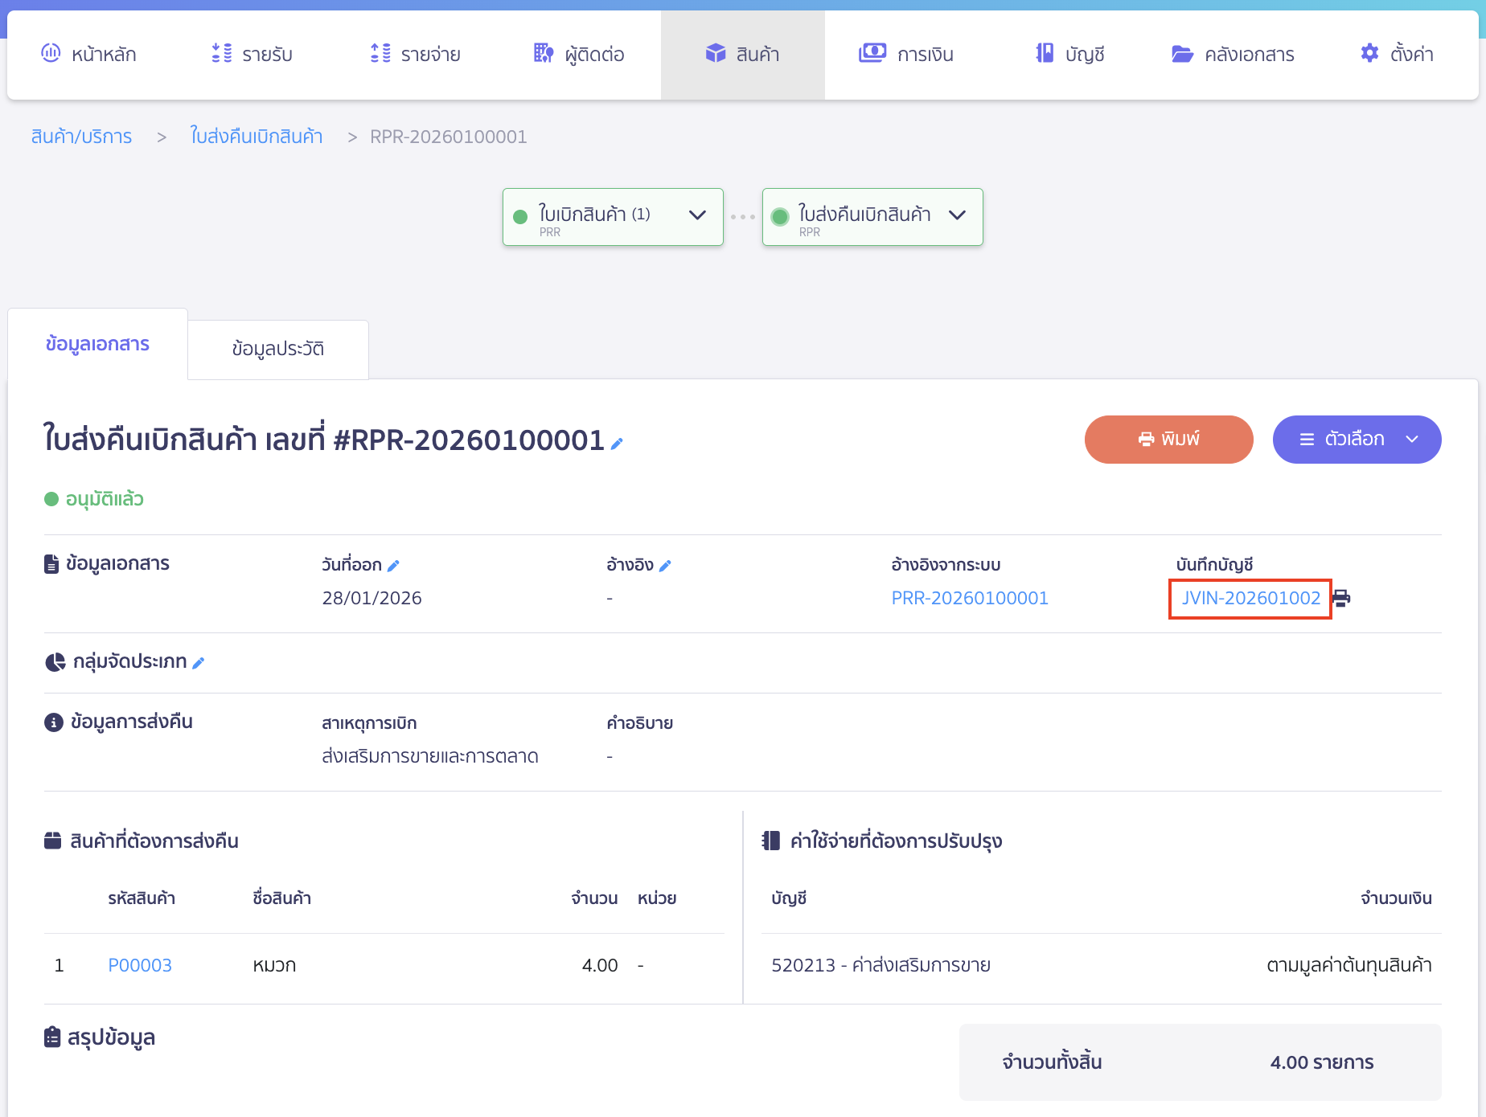Open product code P00003
Screen dimensions: 1486x1117
pyautogui.click(x=140, y=965)
